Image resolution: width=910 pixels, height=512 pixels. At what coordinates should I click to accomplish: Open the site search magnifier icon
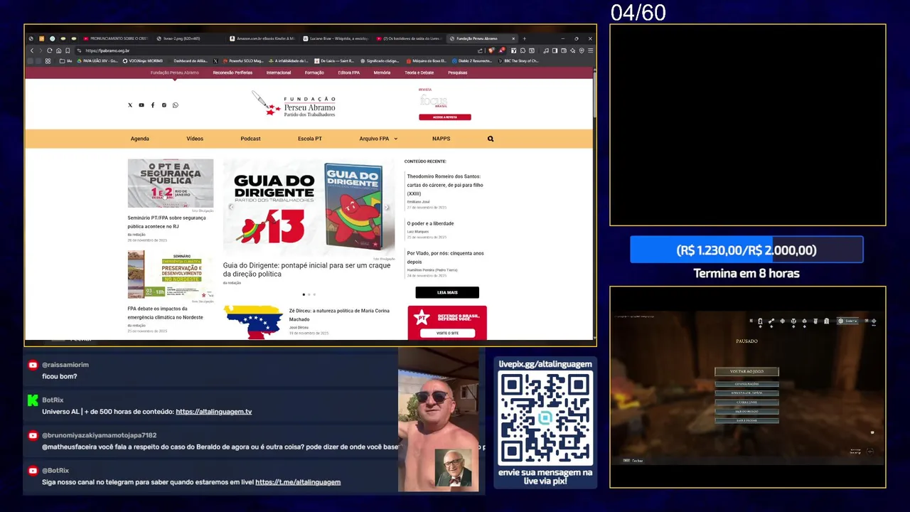pyautogui.click(x=491, y=139)
